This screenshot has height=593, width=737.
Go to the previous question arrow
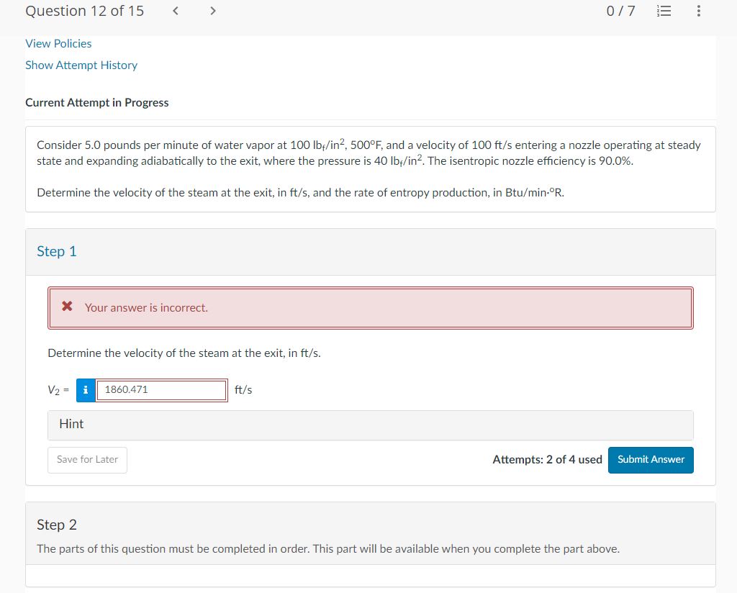(176, 11)
